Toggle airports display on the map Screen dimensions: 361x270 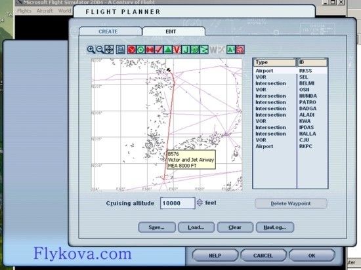click(x=131, y=49)
